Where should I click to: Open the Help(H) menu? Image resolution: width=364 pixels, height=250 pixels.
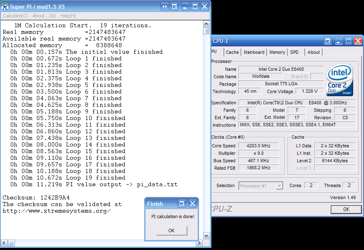[x=68, y=16]
